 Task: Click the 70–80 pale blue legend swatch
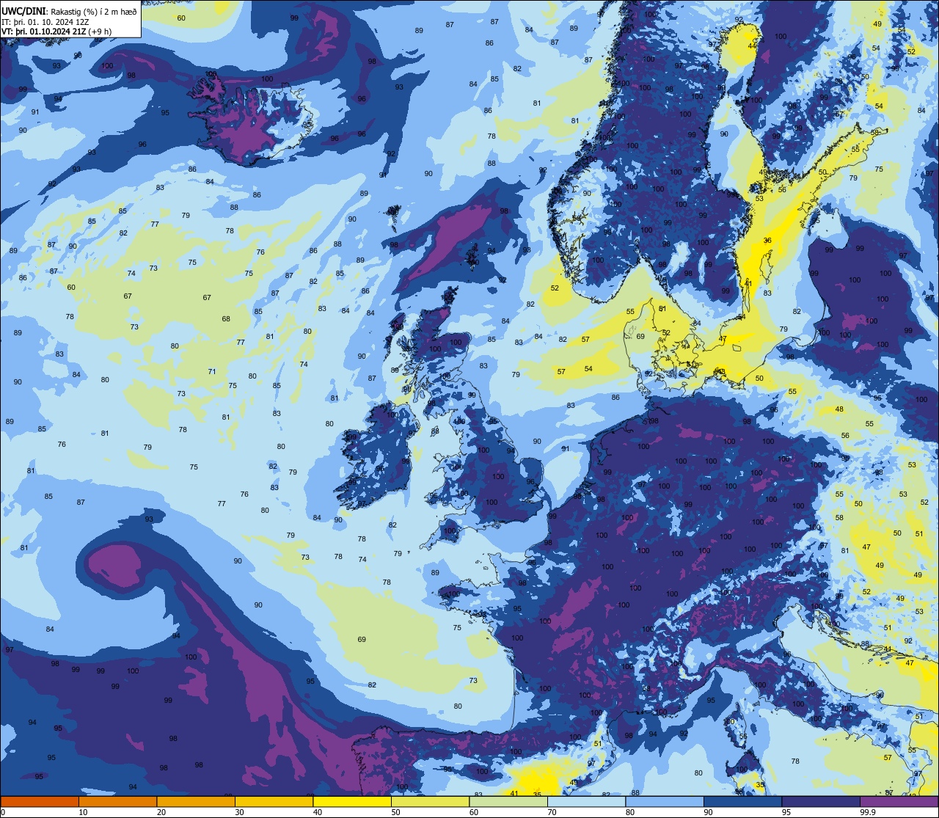587,801
